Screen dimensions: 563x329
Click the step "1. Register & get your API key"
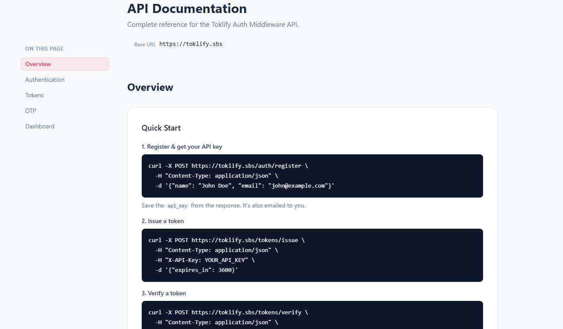pyautogui.click(x=182, y=147)
